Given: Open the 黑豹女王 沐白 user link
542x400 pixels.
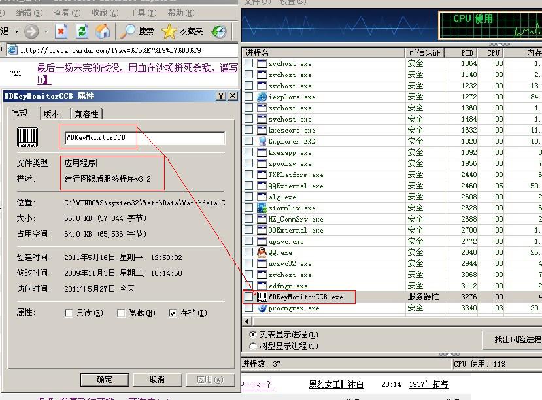Looking at the screenshot, I should (x=336, y=384).
